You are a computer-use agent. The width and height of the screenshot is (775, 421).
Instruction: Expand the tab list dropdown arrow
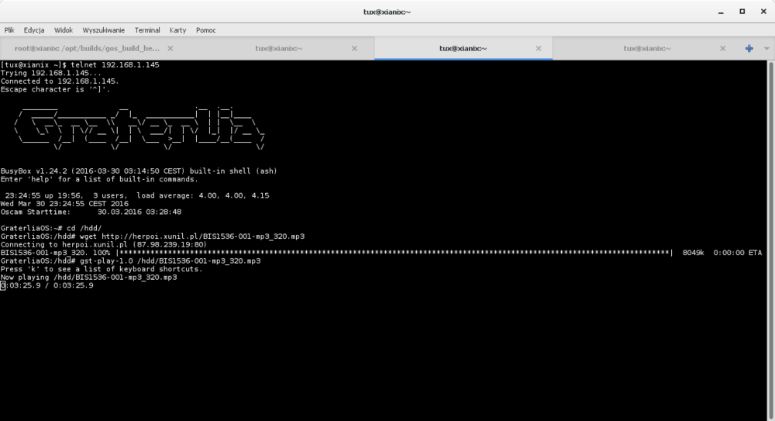766,48
